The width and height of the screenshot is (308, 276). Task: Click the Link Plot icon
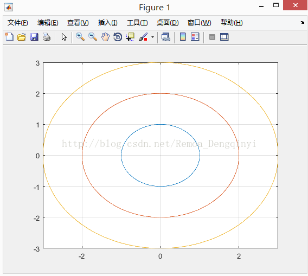(x=166, y=37)
